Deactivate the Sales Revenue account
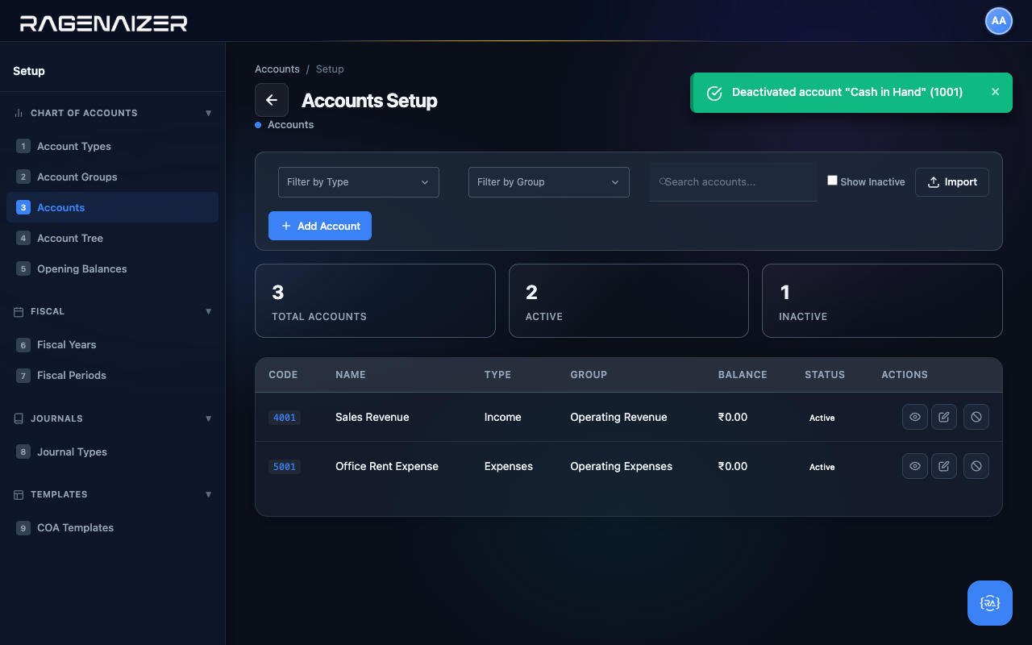The image size is (1032, 645). [976, 417]
